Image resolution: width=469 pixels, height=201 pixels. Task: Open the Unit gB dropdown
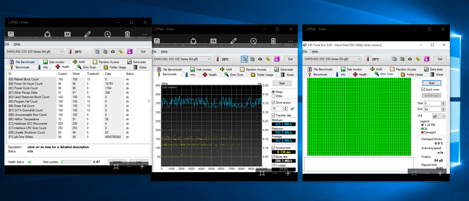pyautogui.click(x=439, y=116)
